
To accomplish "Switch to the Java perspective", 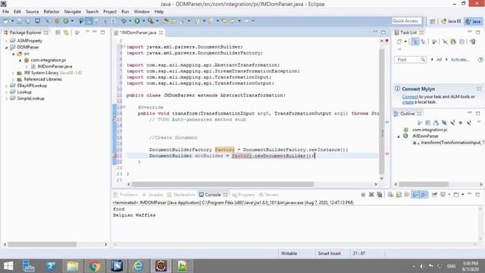I will [474, 21].
